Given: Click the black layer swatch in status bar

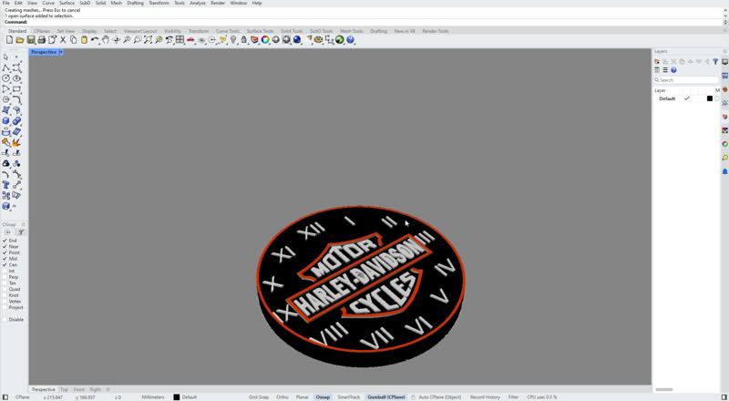Looking at the screenshot, I should pos(176,397).
